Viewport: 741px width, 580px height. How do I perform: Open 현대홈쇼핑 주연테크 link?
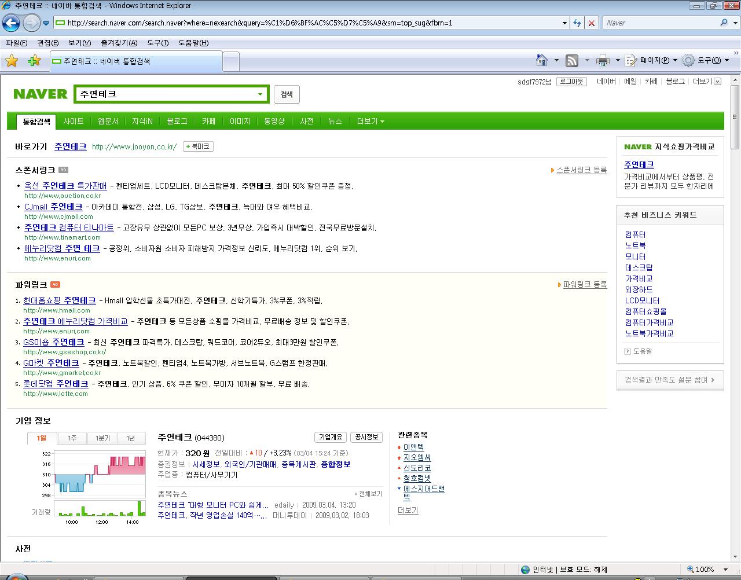coord(60,300)
